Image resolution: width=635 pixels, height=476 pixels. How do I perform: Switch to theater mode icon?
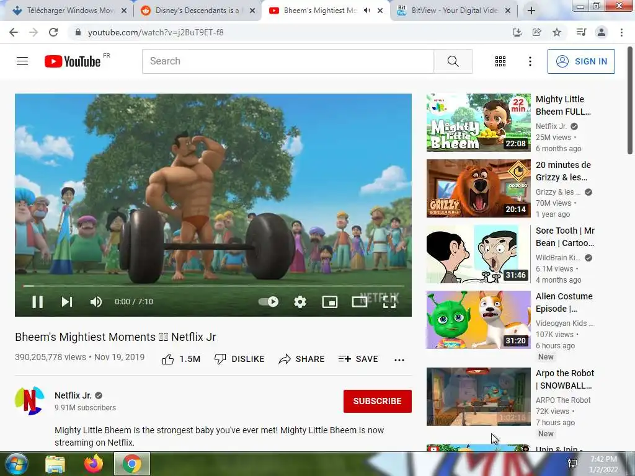pos(359,302)
